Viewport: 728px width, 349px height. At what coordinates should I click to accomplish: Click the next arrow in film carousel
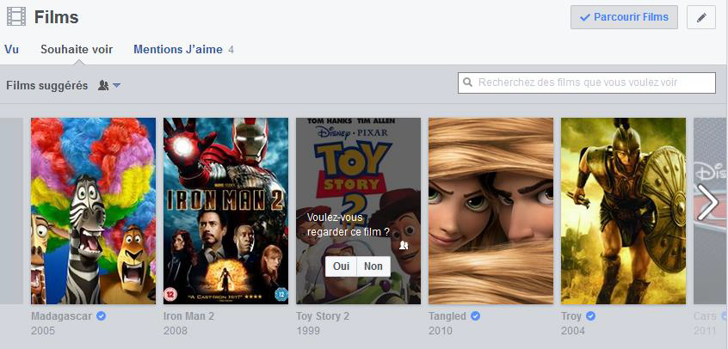tap(707, 202)
